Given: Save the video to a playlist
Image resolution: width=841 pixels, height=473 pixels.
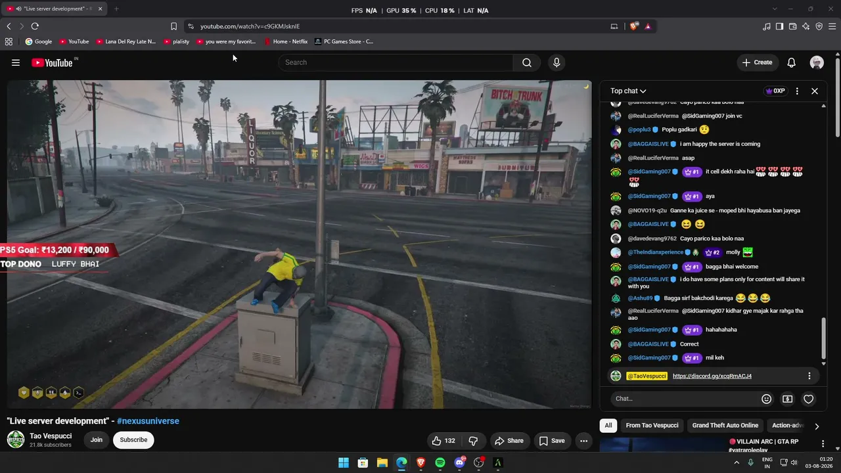Looking at the screenshot, I should click(x=552, y=441).
